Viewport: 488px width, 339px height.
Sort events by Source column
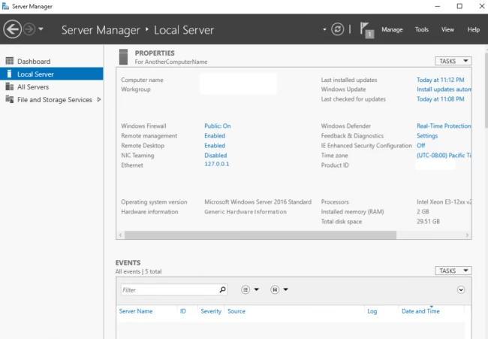(x=236, y=311)
